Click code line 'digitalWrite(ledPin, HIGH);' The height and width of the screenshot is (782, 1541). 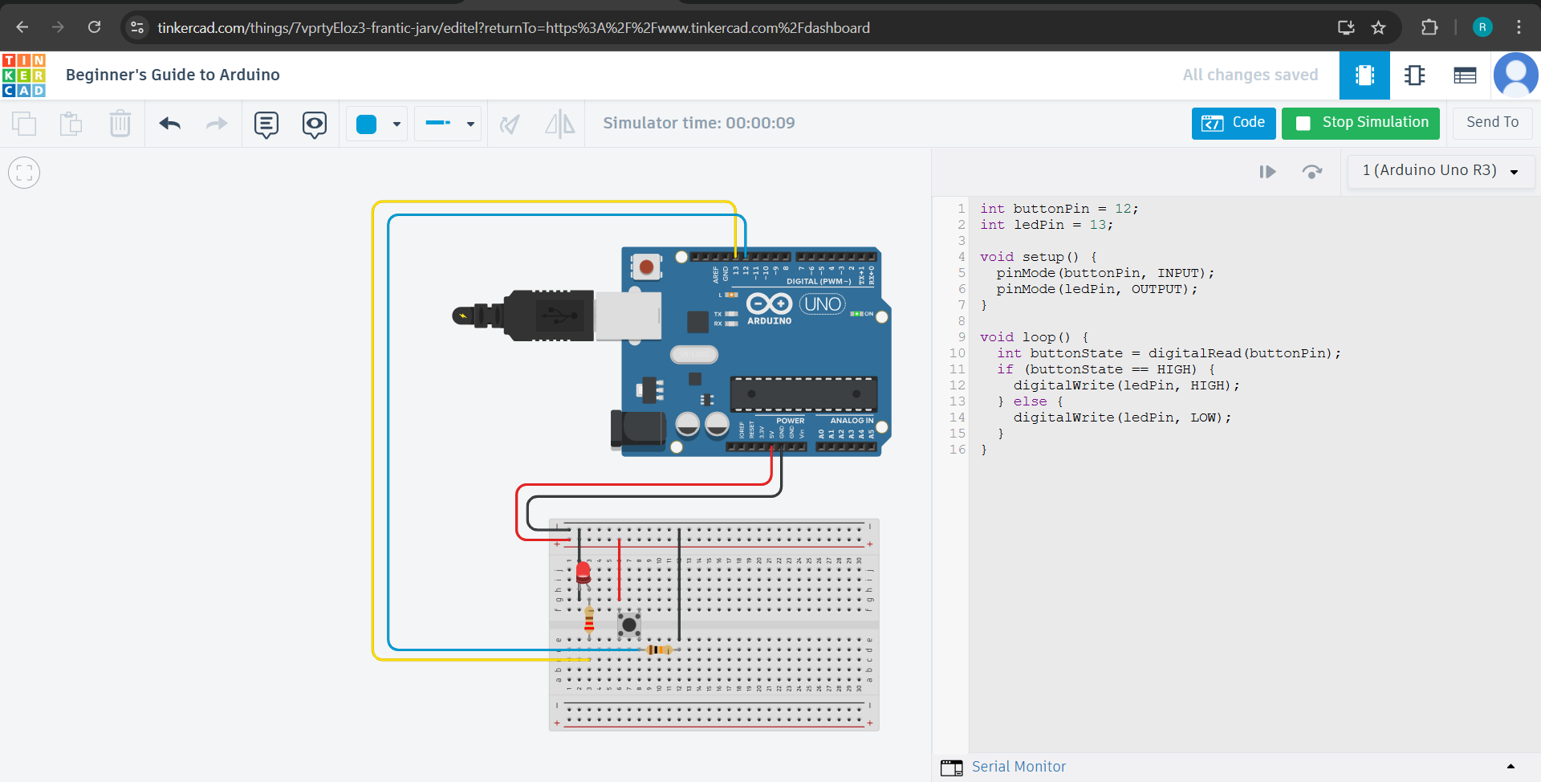tap(1127, 385)
